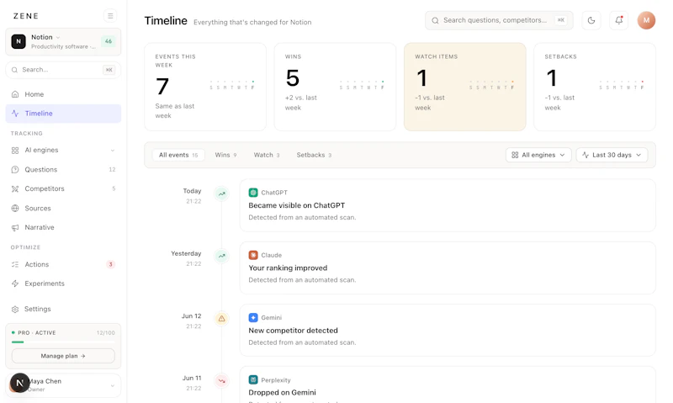Click the trend-up marker for Today
Image resolution: width=673 pixels, height=403 pixels.
click(x=221, y=194)
